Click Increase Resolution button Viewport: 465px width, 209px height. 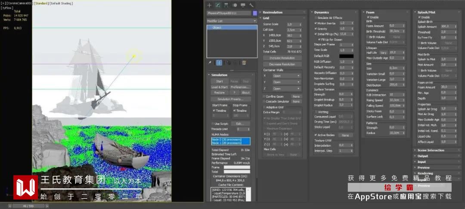[282, 58]
